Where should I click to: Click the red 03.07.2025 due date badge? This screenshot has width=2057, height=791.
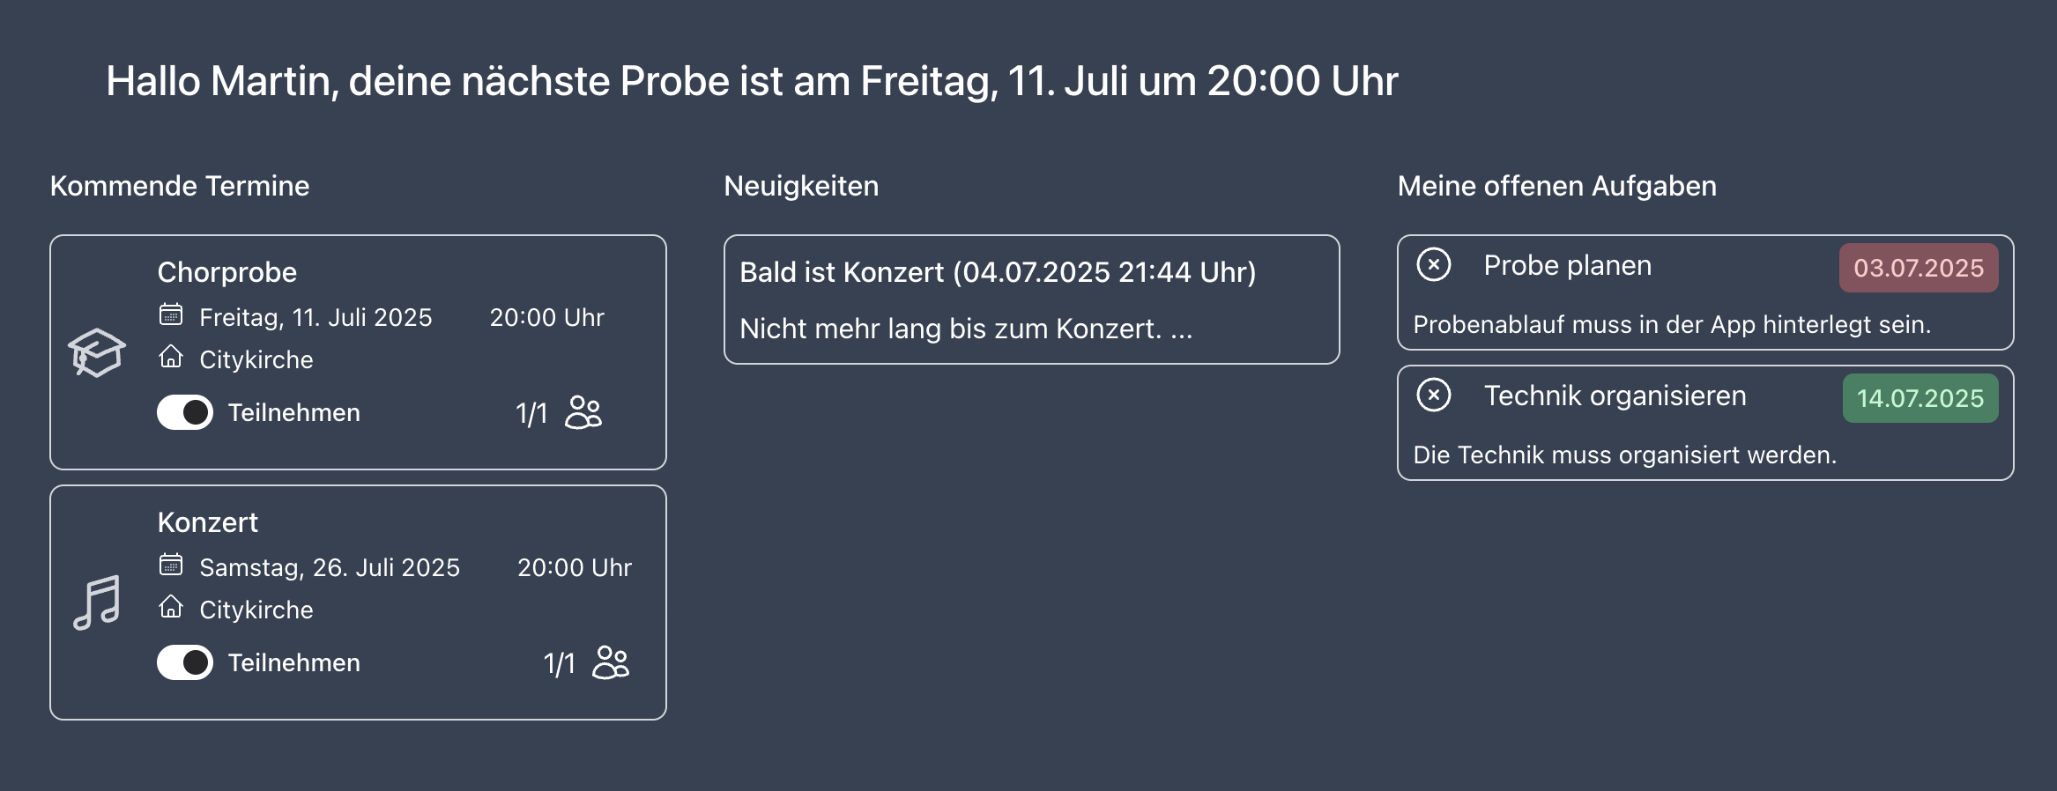pos(1918,268)
